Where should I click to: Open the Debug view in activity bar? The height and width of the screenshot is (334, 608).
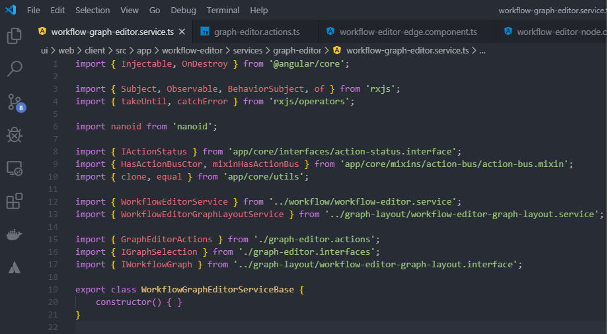(x=15, y=135)
